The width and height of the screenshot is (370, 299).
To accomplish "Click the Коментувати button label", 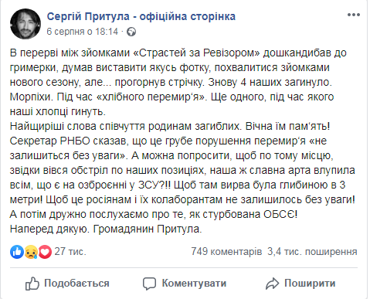I will point(194,284).
